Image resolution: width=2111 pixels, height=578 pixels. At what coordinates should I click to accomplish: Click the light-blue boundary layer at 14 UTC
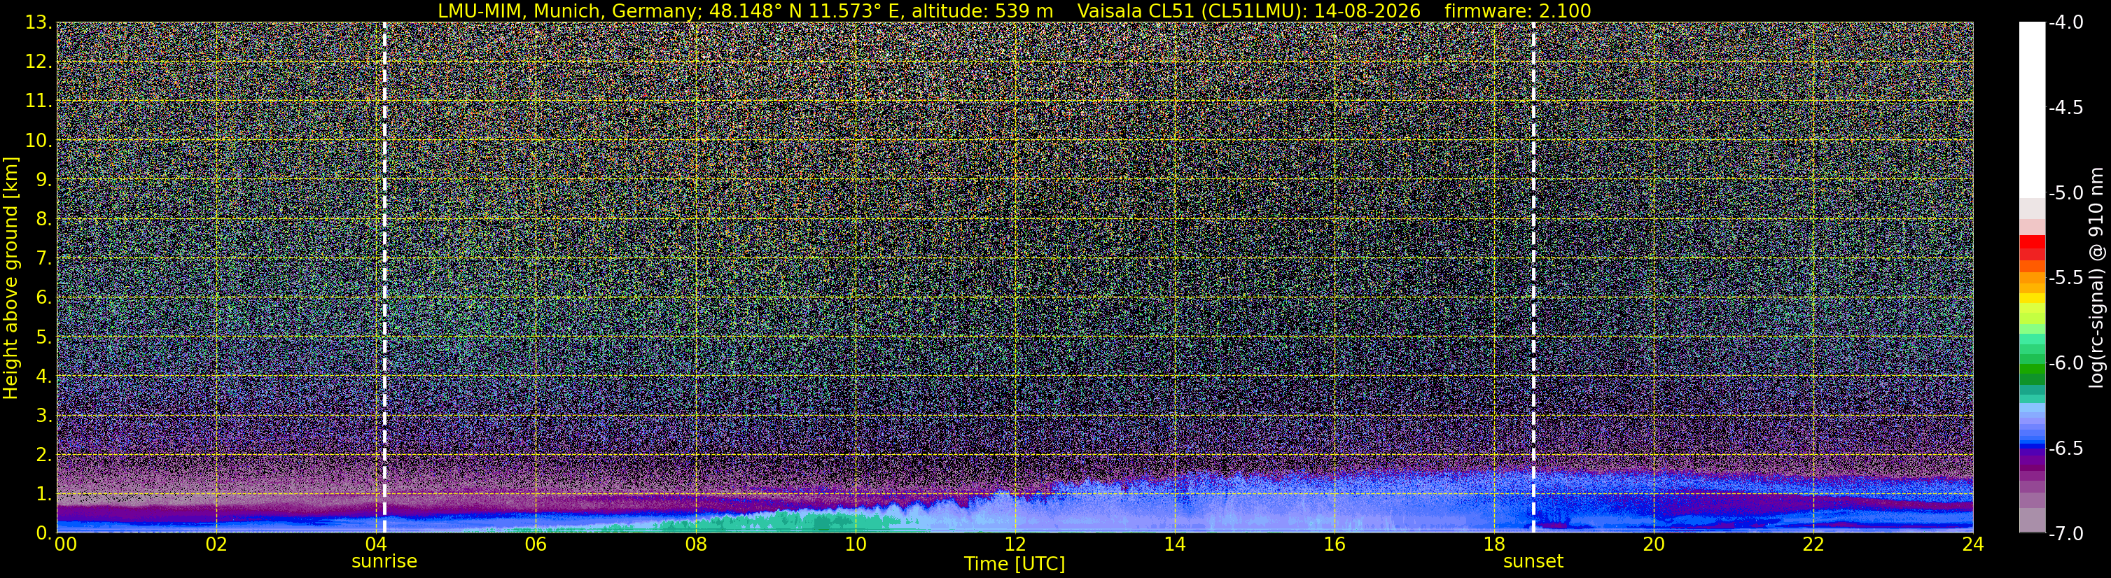[x=1174, y=507]
